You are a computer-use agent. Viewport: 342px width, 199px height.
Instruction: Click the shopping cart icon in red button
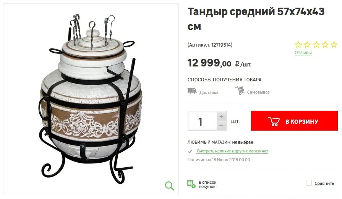274,121
